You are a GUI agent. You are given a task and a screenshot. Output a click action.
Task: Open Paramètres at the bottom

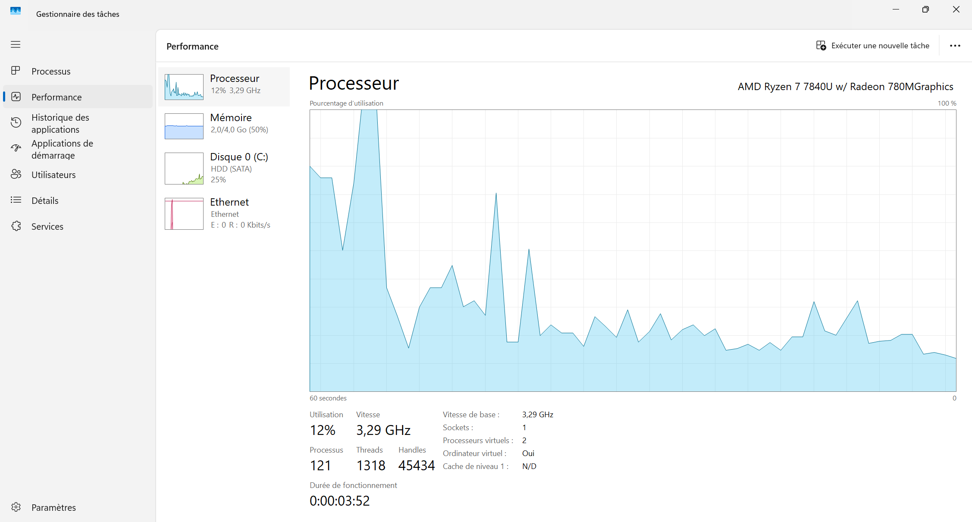point(78,507)
